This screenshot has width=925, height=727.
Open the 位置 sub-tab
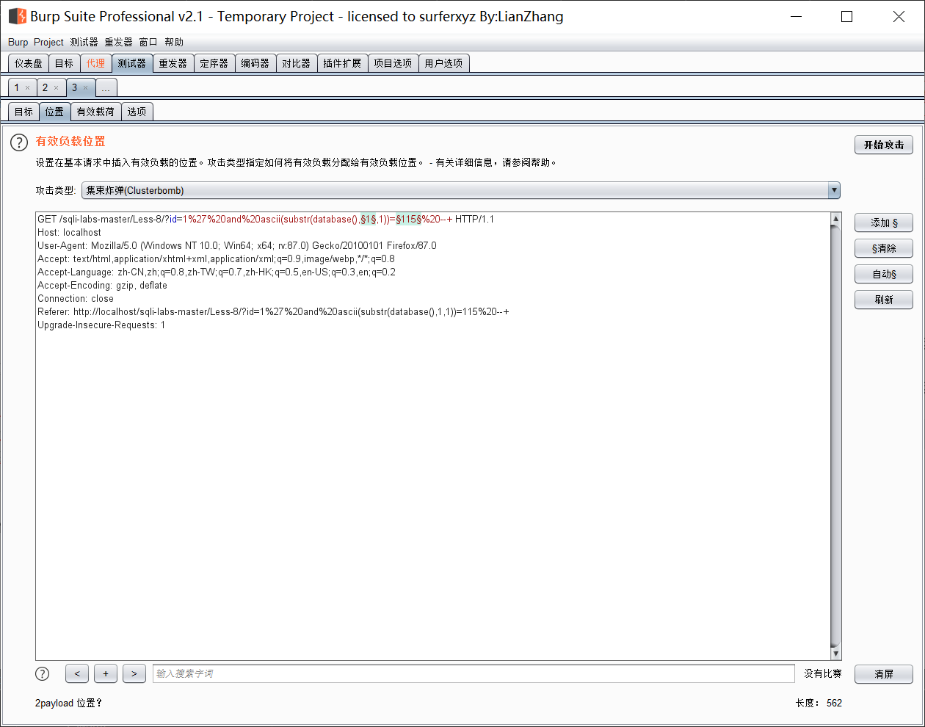(54, 112)
